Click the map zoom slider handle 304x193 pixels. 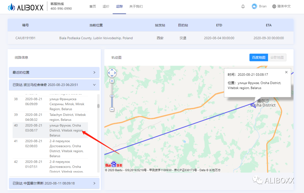point(112,96)
